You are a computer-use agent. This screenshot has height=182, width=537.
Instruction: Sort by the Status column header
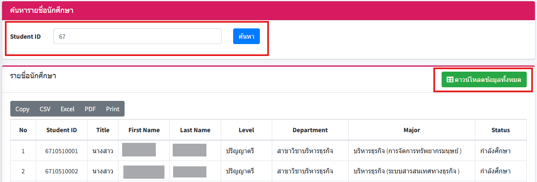click(x=500, y=130)
